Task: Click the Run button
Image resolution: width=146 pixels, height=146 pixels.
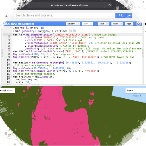Action: [102, 24]
